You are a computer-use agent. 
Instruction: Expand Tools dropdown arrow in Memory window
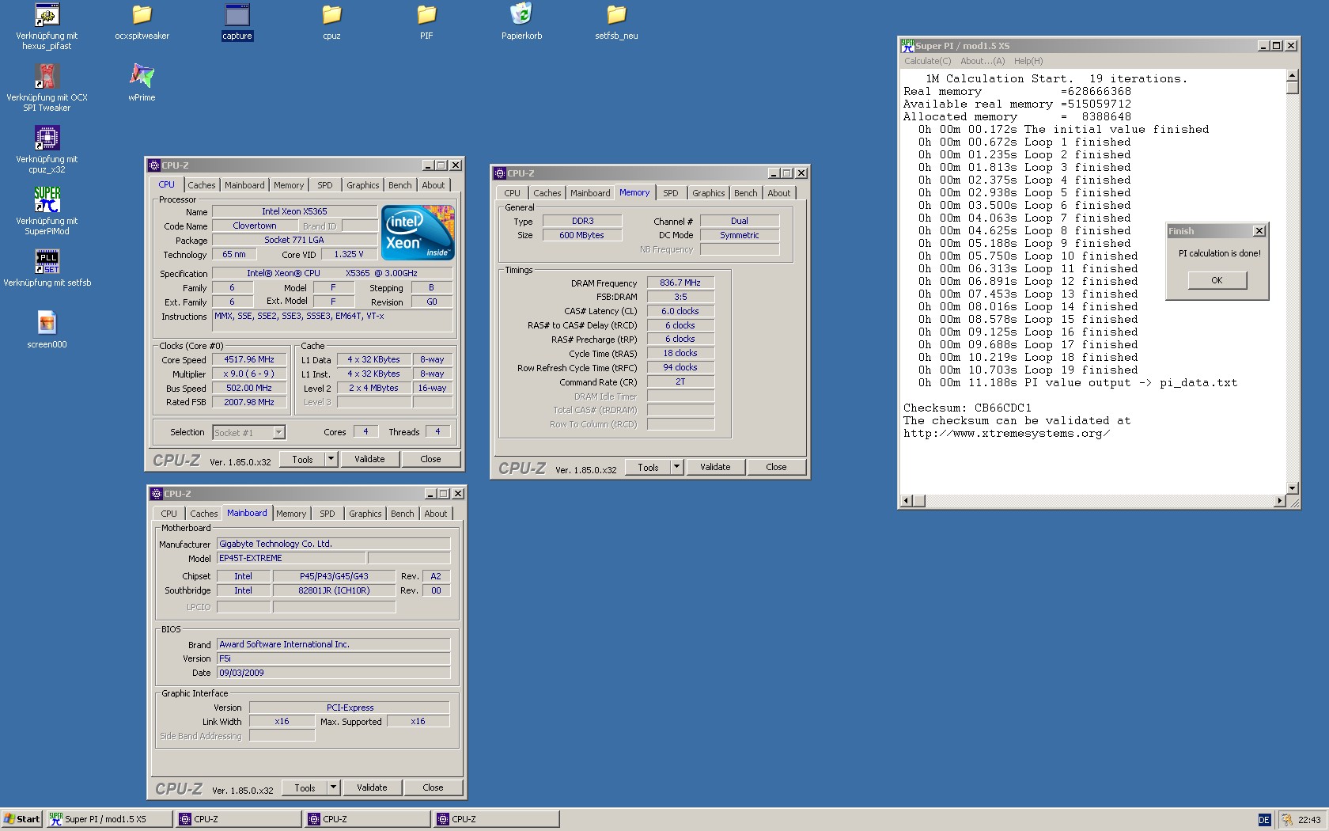pos(677,467)
